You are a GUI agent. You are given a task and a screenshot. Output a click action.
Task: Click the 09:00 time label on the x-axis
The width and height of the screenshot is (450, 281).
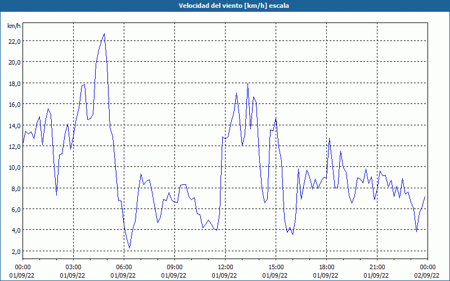[174, 268]
